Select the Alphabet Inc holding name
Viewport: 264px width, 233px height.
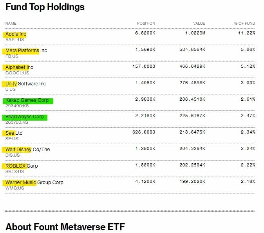point(19,67)
